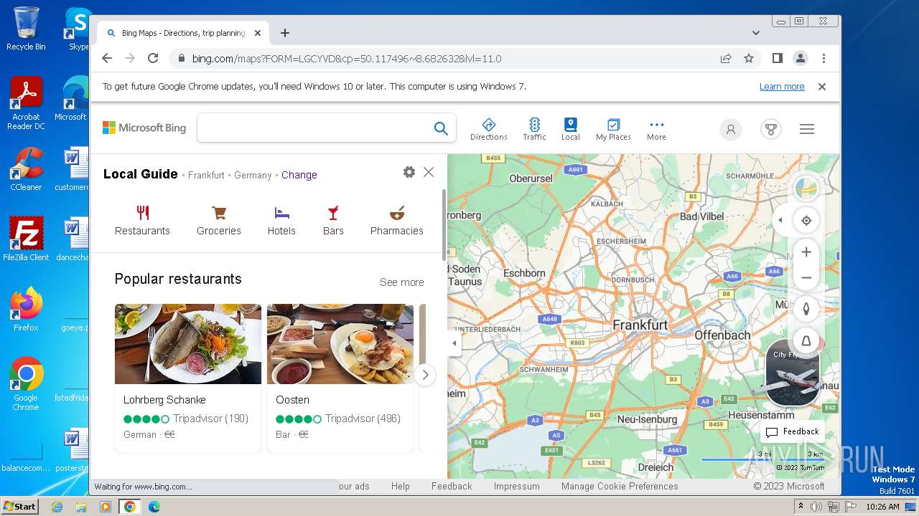Share this page from address bar

coord(726,59)
